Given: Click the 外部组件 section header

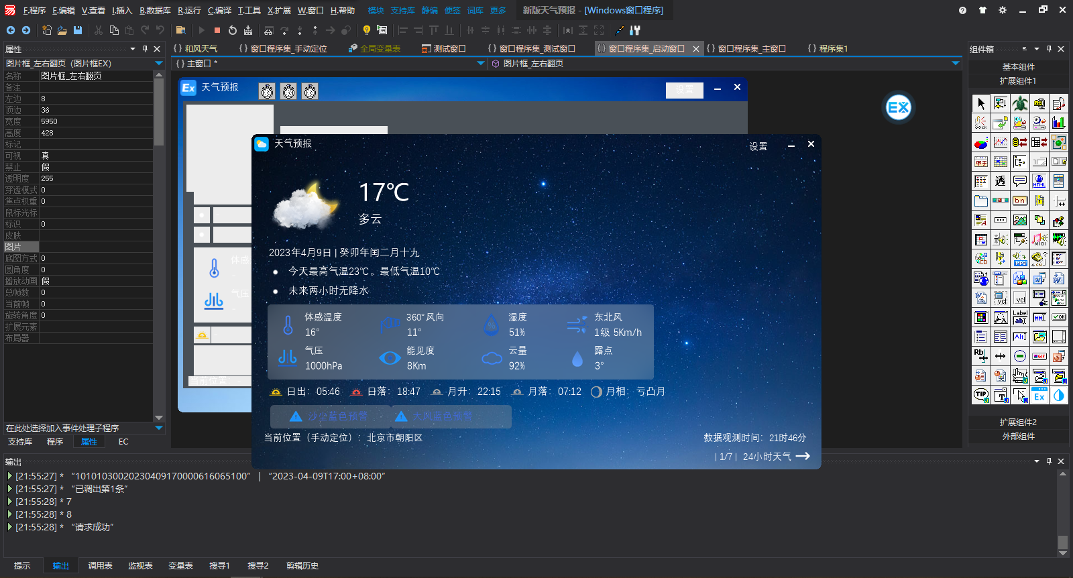Looking at the screenshot, I should coord(1018,437).
